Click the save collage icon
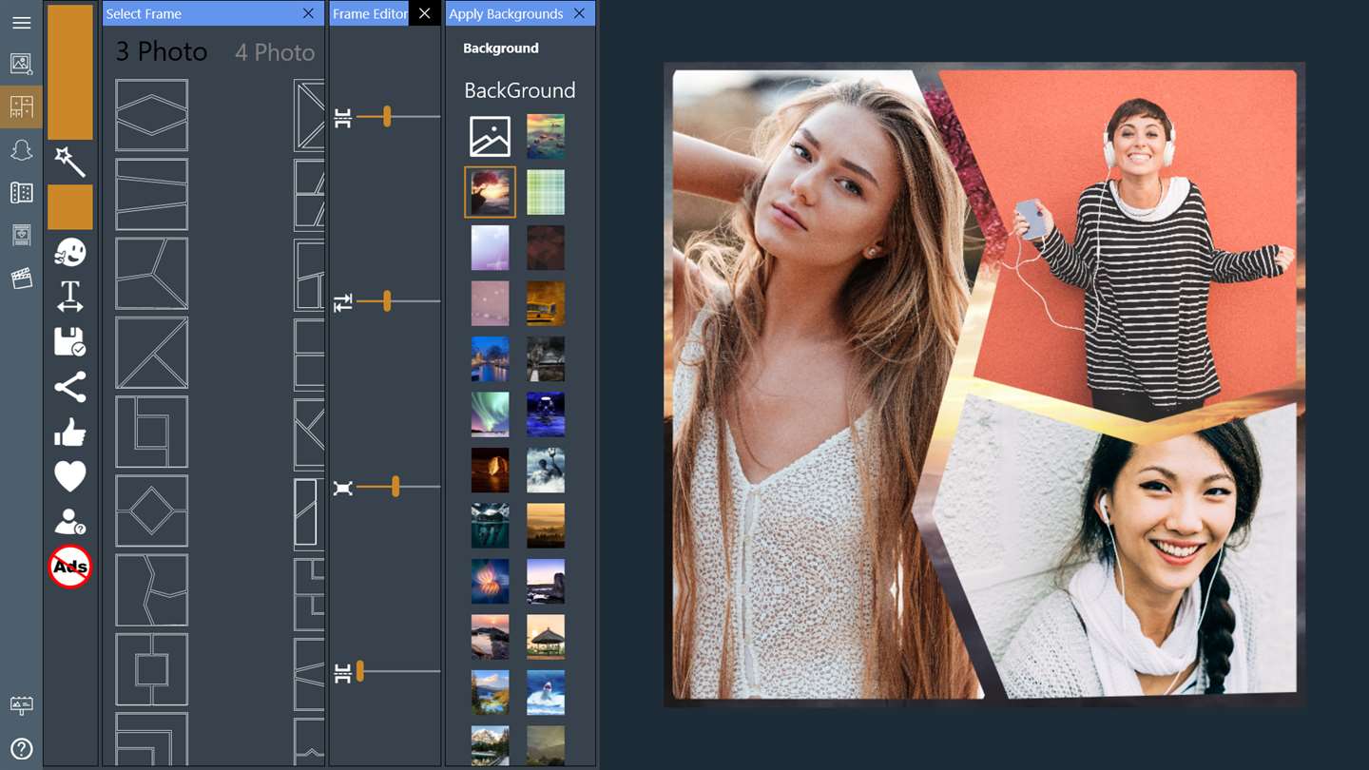 pyautogui.click(x=70, y=342)
